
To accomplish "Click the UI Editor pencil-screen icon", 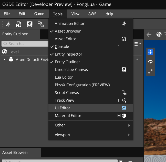I will [124, 108].
